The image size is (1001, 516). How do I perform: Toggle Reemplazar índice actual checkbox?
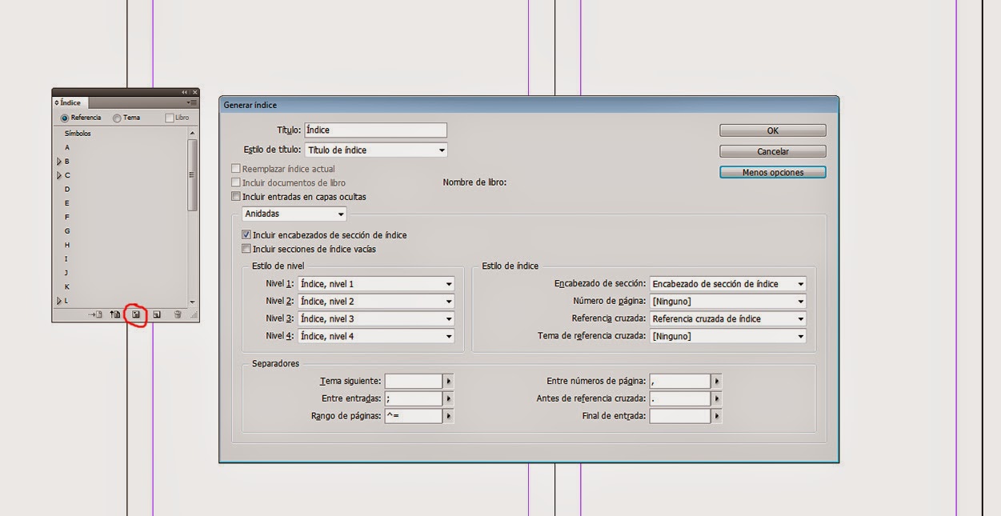coord(235,169)
